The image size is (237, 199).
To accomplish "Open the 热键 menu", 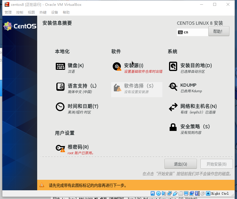I will click(43, 13).
